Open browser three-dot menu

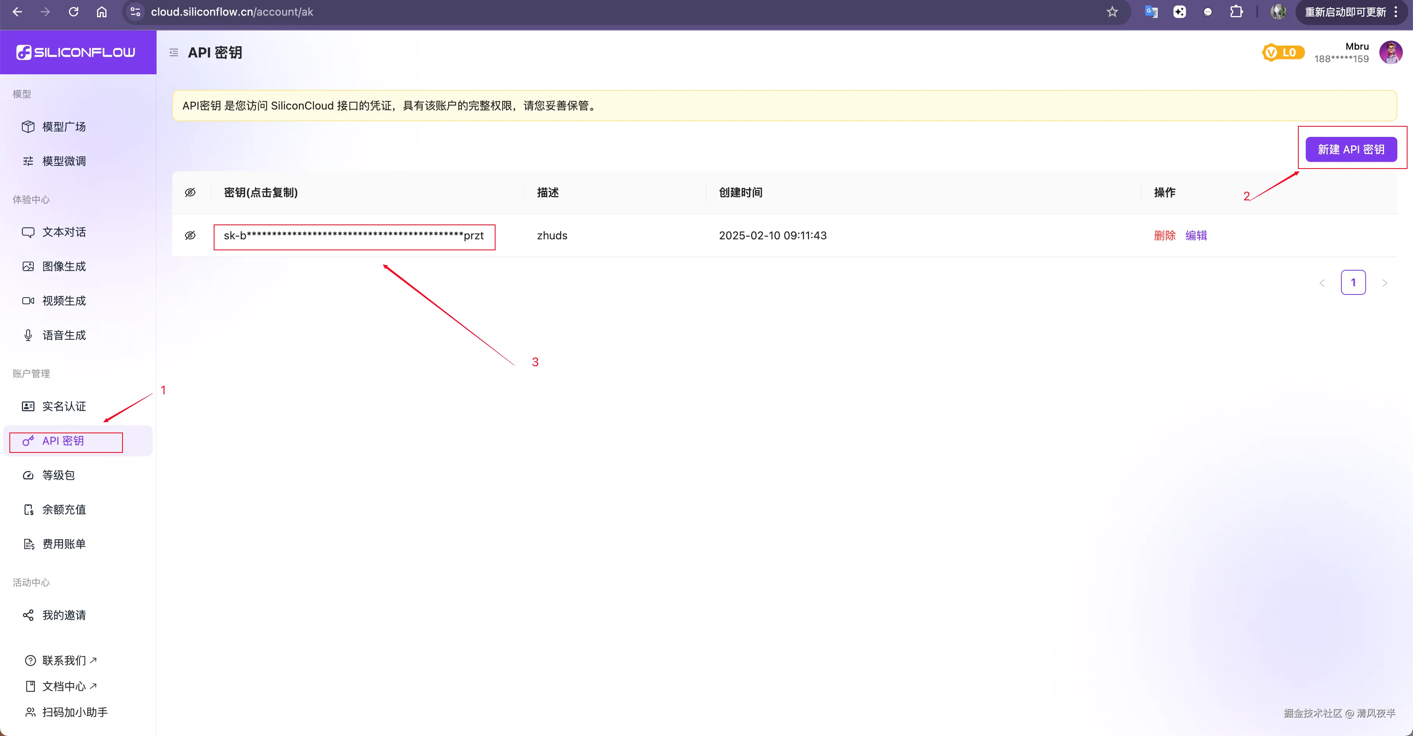pyautogui.click(x=1396, y=12)
